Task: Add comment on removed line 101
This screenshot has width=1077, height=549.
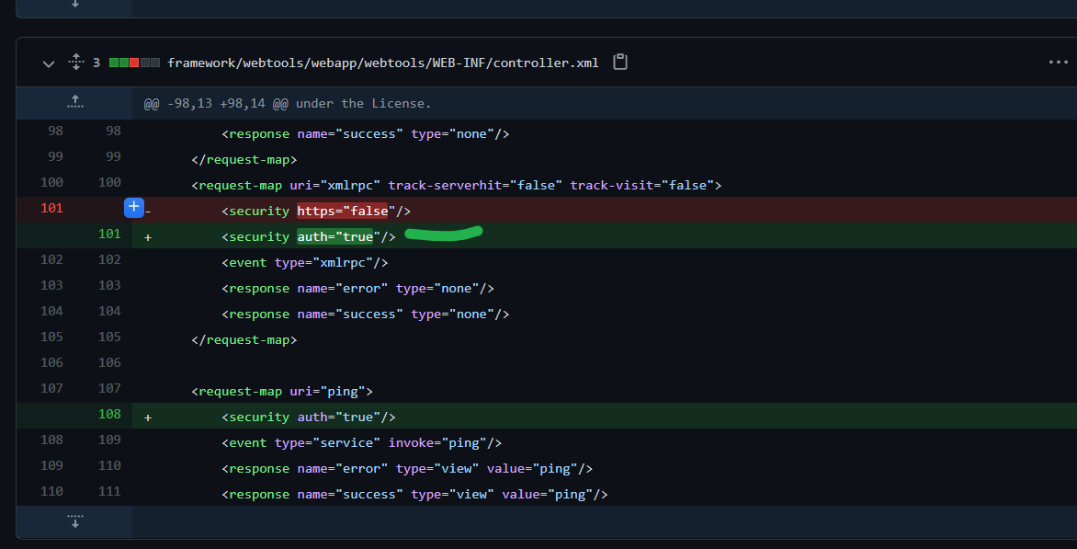Action: coord(134,207)
